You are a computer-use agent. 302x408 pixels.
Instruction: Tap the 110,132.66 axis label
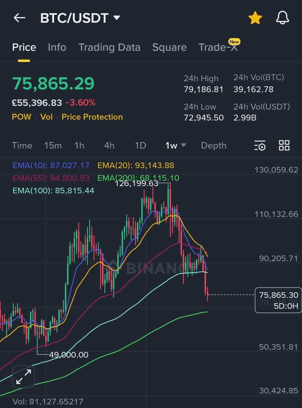(276, 214)
